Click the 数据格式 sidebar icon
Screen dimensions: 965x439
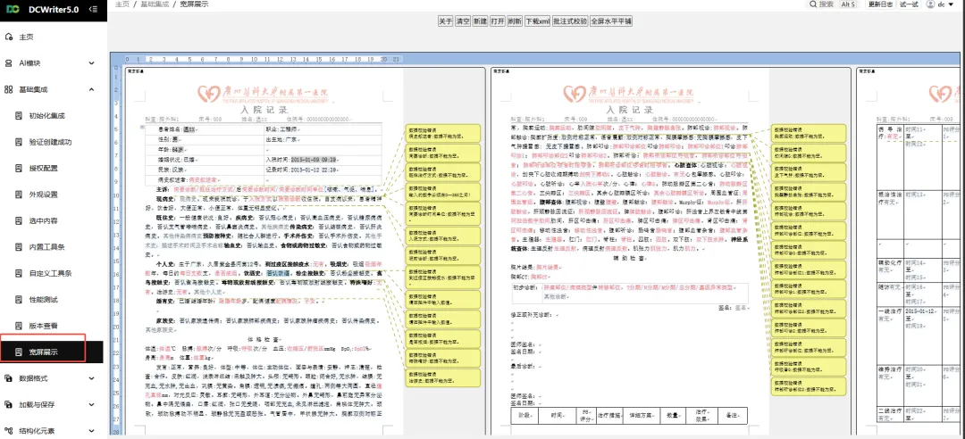click(9, 378)
